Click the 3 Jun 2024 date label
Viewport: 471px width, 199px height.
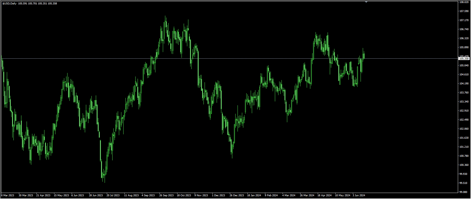359,195
